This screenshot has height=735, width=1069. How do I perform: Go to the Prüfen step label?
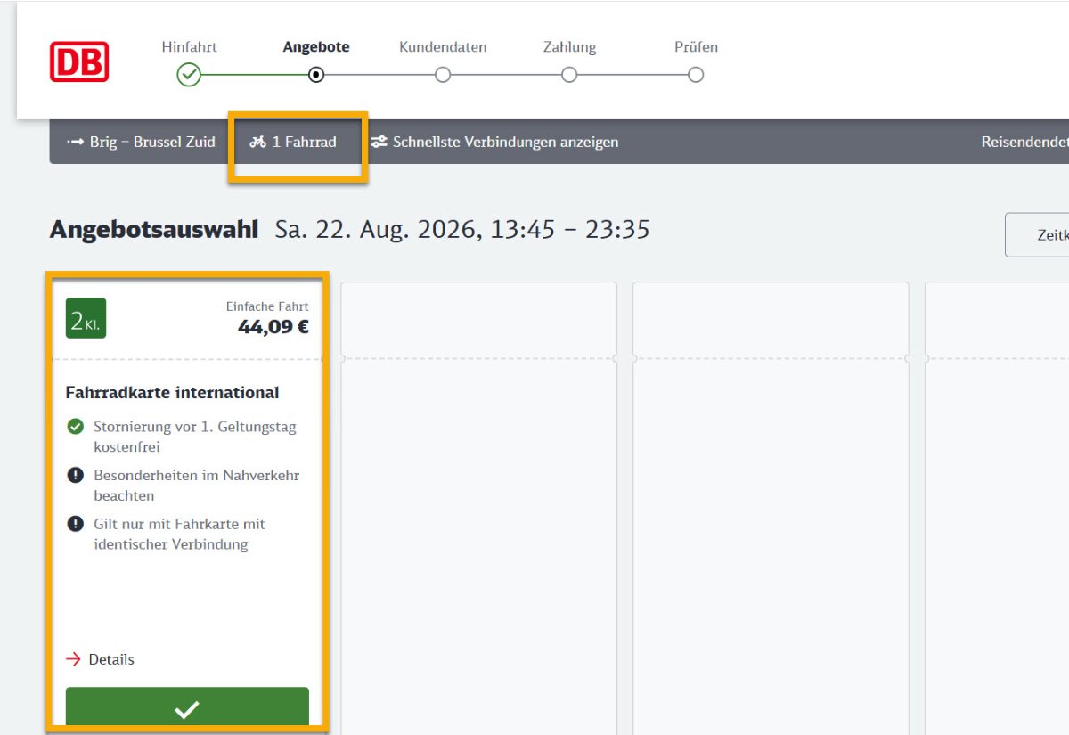pyautogui.click(x=696, y=47)
